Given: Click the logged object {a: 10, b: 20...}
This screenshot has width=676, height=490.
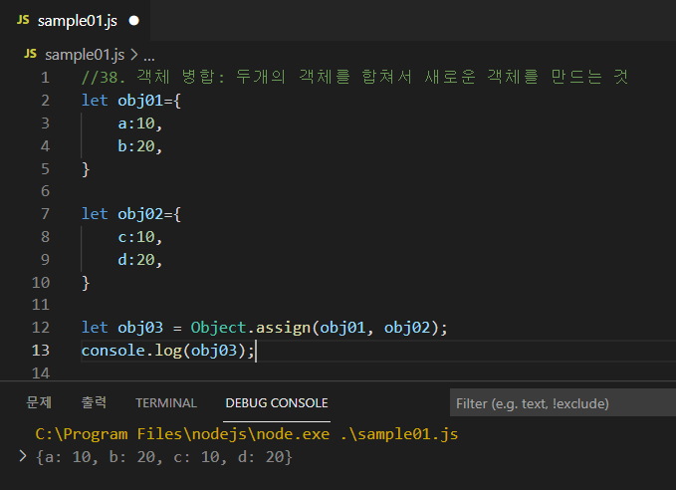Looking at the screenshot, I should coord(164,457).
